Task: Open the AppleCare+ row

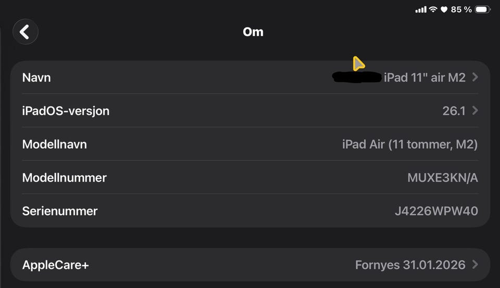Action: click(x=250, y=265)
